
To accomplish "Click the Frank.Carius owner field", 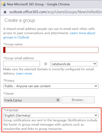I will pos(29,100).
